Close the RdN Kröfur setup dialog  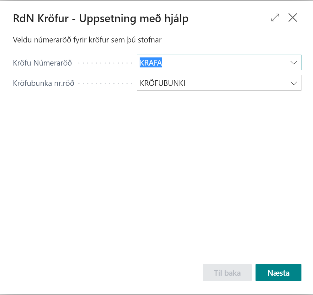click(293, 18)
